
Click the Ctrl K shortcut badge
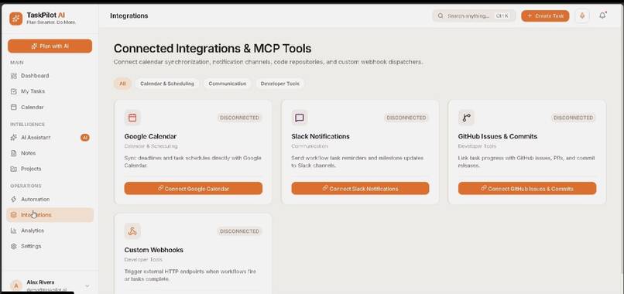[502, 16]
